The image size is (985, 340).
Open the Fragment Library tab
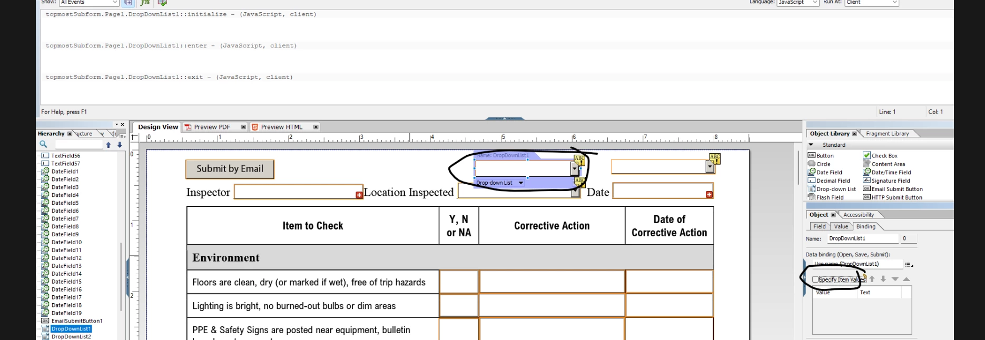(x=887, y=134)
